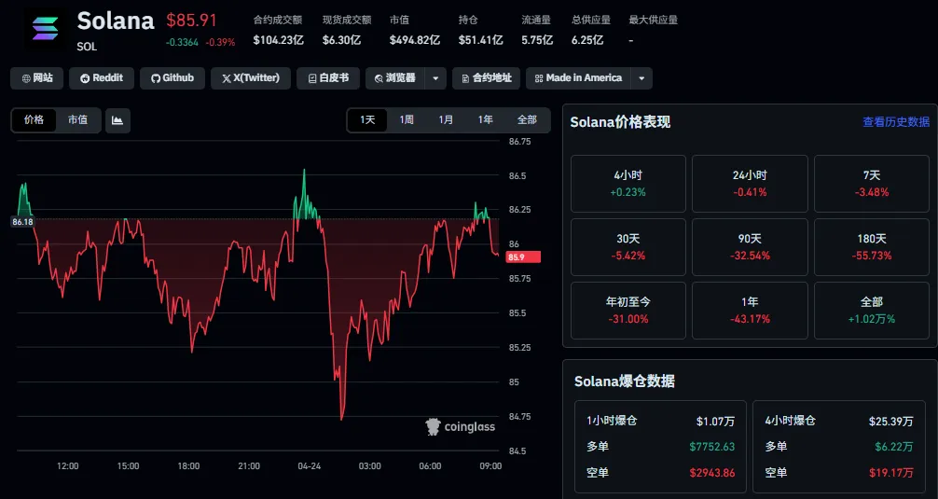The height and width of the screenshot is (499, 938).
Task: Click the 4小时爆仓 $25.39万 value
Action: [x=890, y=422]
